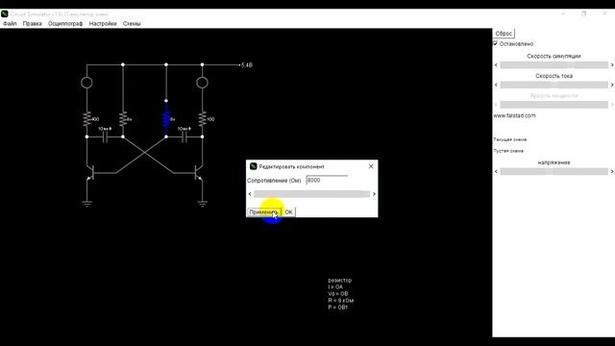Click right arrow of напряжение slider
Screen dimensions: 615x346
click(x=612, y=171)
